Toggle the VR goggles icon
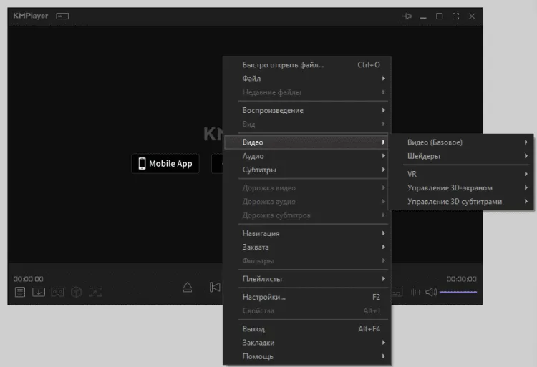The image size is (537, 367). coord(57,292)
